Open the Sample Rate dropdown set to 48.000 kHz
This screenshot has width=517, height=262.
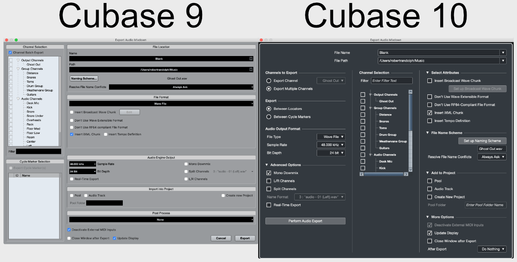pyautogui.click(x=331, y=145)
